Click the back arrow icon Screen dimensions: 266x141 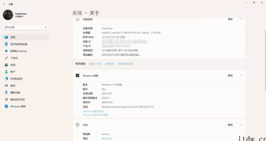(4, 4)
